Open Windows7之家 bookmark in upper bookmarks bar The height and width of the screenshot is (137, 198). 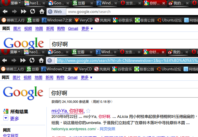(57, 20)
